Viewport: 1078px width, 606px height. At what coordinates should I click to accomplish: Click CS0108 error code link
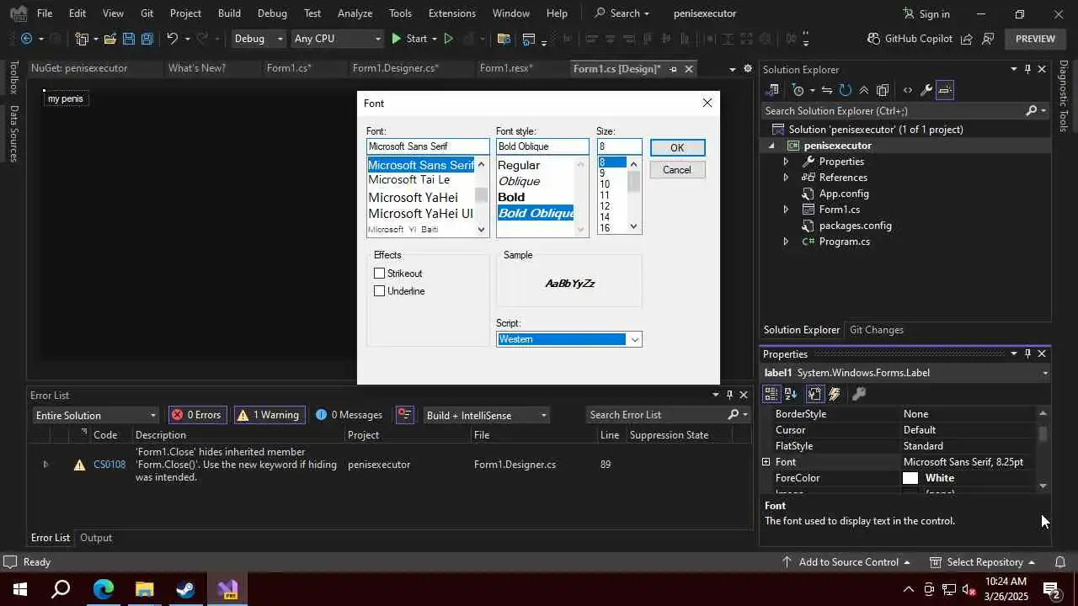coord(109,464)
